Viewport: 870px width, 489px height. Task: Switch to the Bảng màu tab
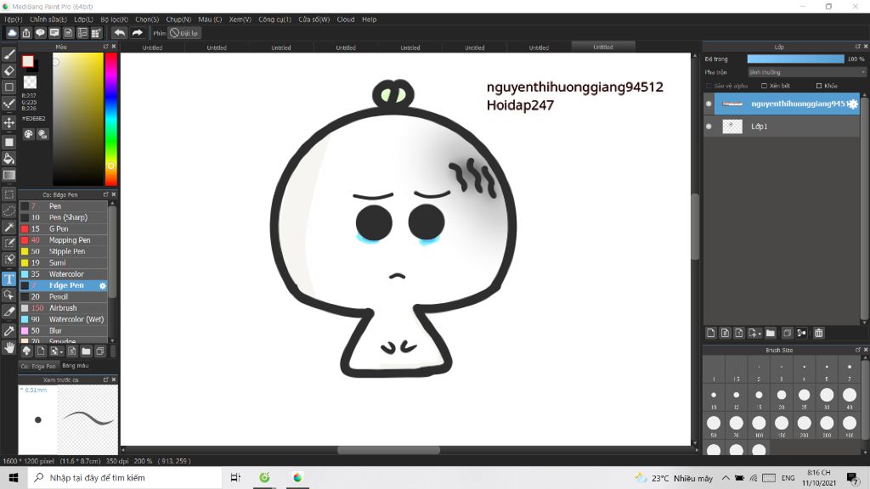[76, 366]
